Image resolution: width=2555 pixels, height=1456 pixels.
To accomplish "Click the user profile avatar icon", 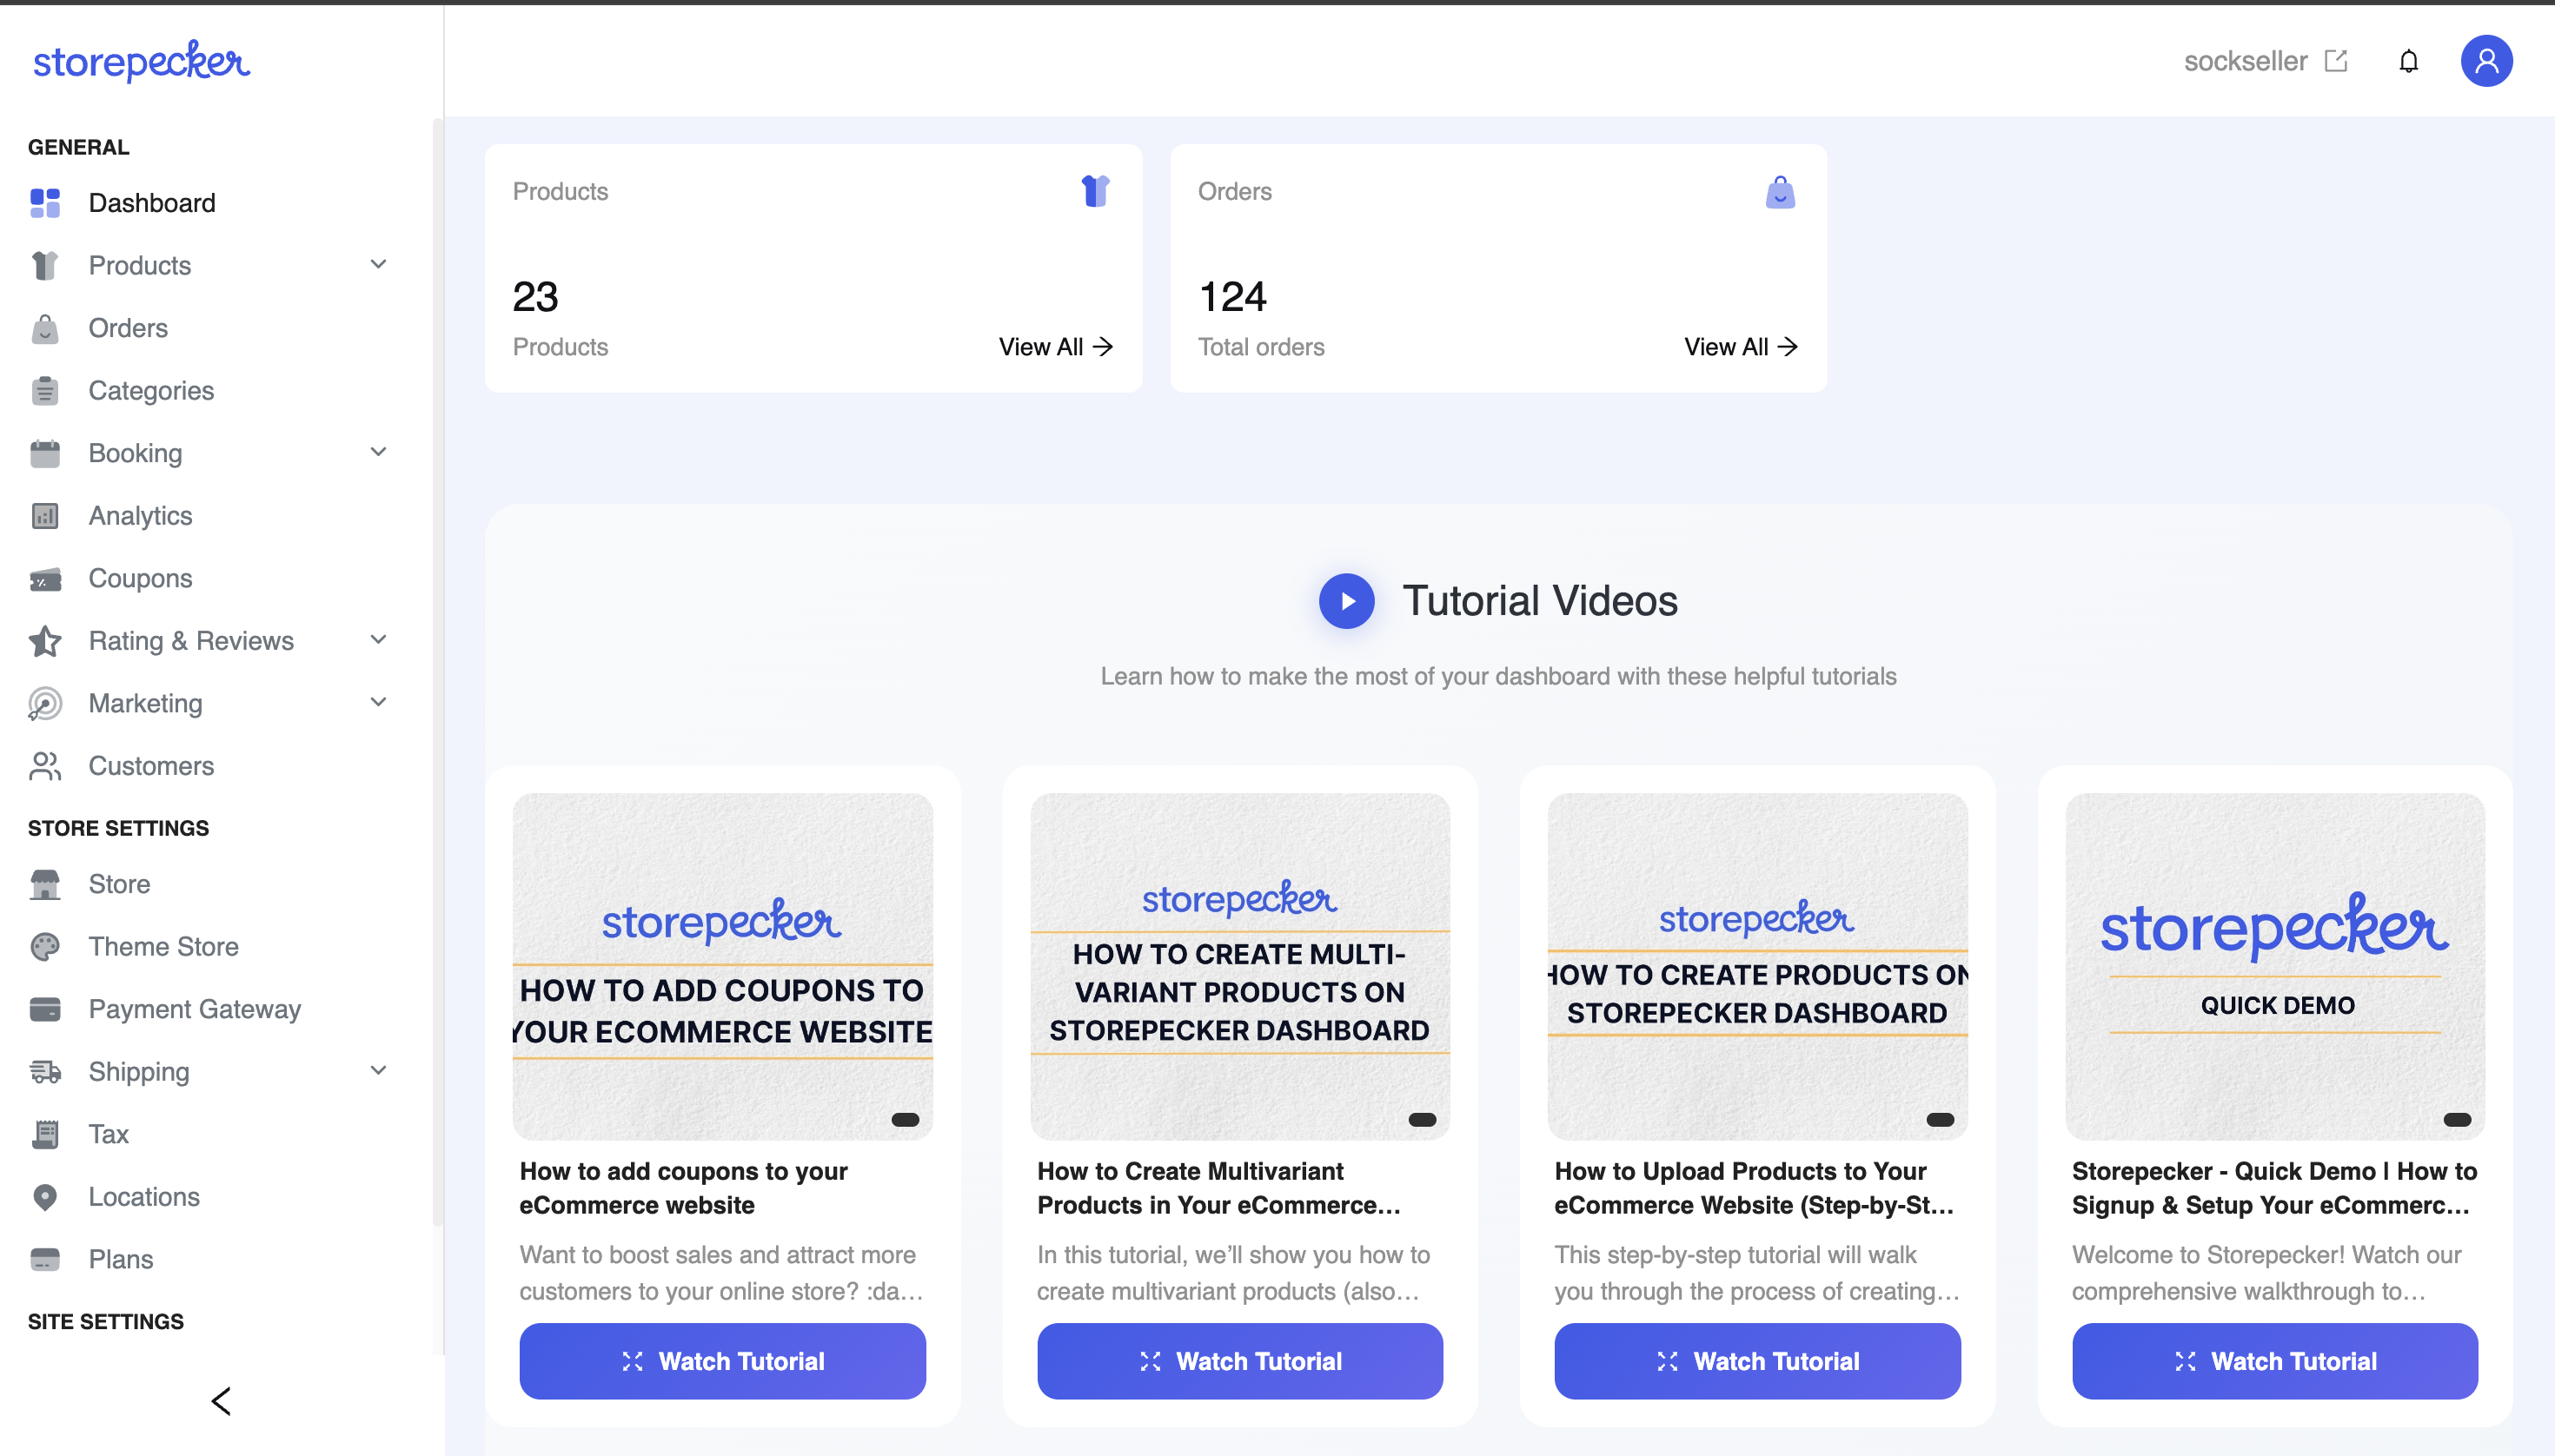I will tap(2486, 61).
